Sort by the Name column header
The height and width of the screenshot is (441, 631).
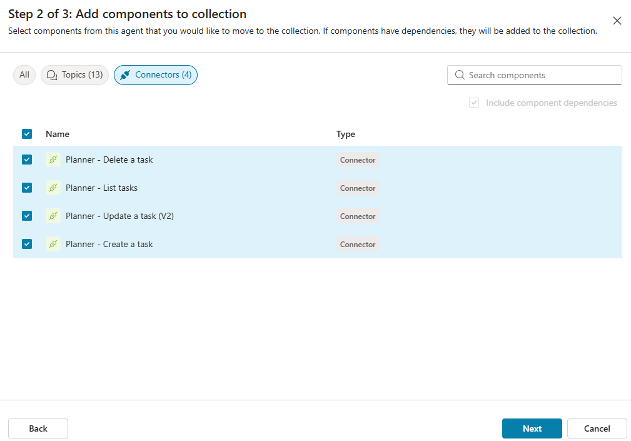[x=58, y=134]
